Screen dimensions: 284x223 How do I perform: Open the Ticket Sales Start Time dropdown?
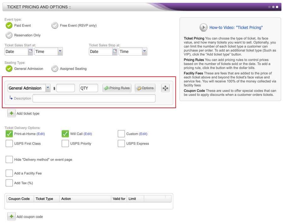click(x=60, y=51)
